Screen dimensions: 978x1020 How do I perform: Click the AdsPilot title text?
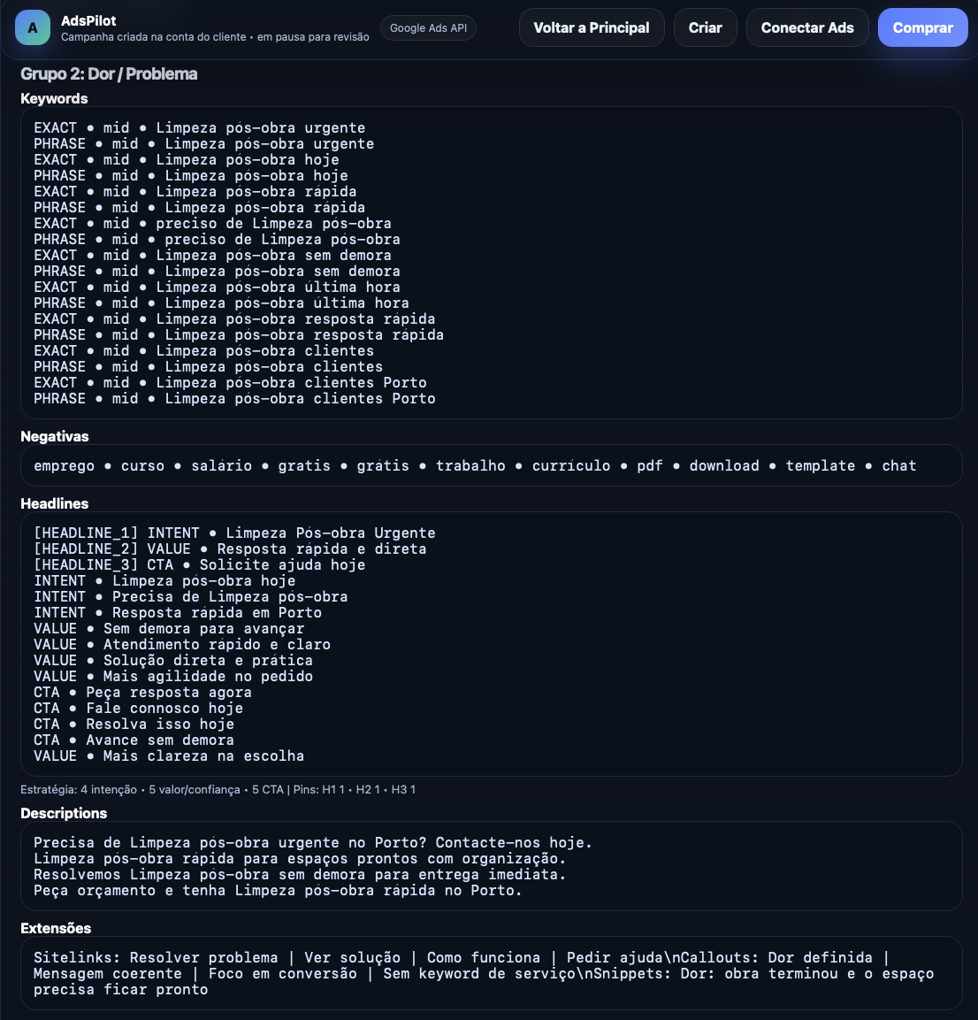click(x=88, y=21)
